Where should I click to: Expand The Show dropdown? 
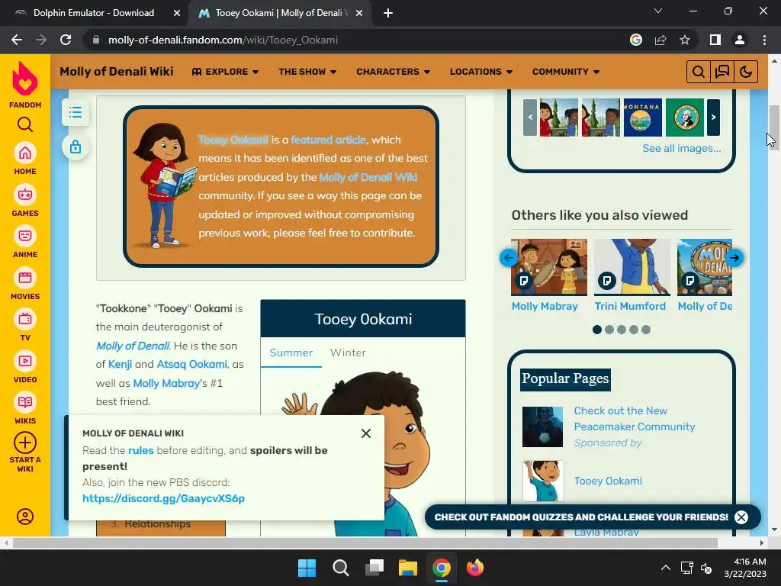[307, 72]
